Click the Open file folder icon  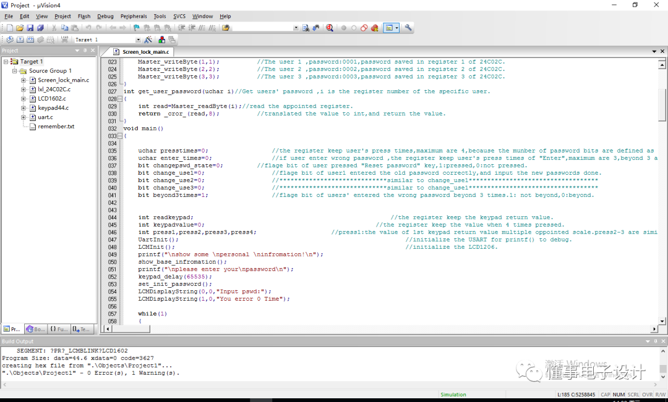point(20,28)
